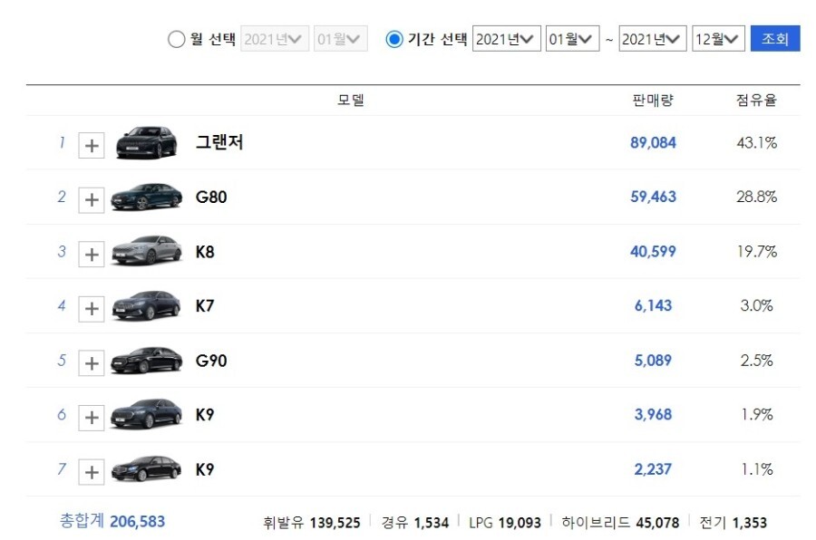Click the 하이브리드 45,078 fuel total
Image resolution: width=816 pixels, height=540 pixels.
[x=620, y=522]
